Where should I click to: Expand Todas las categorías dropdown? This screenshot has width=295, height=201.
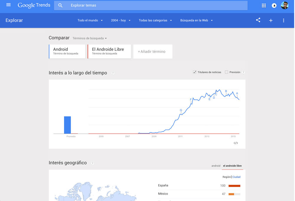coord(155,20)
